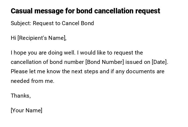
Task: Click the "[Date]" placeholder
Action: pos(160,62)
